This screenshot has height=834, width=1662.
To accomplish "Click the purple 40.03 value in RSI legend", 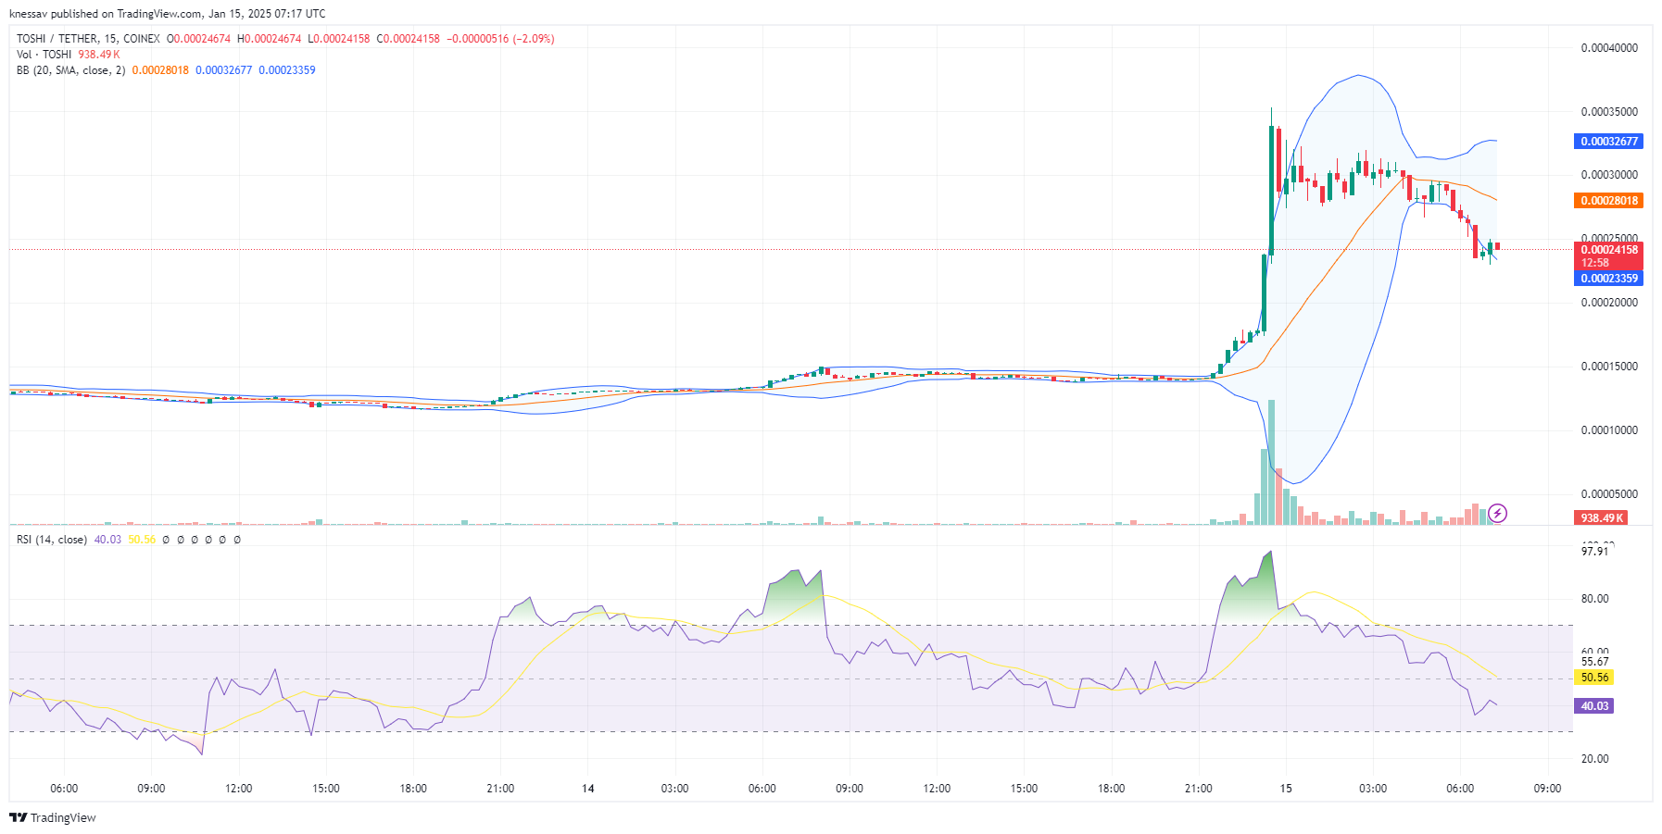I will coord(107,540).
